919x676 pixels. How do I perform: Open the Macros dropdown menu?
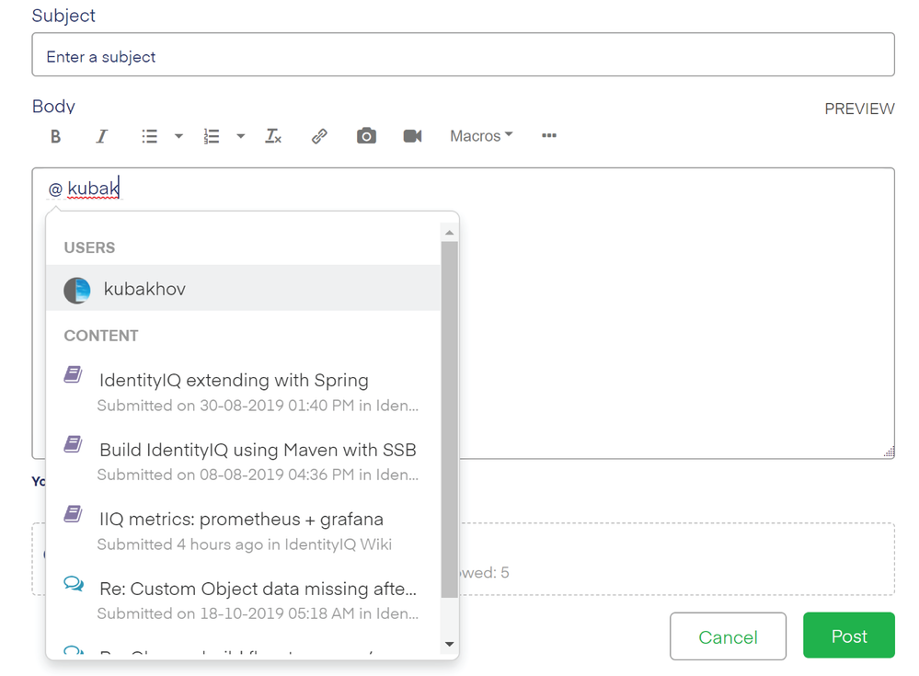(x=480, y=136)
